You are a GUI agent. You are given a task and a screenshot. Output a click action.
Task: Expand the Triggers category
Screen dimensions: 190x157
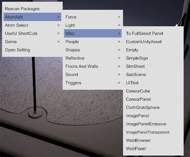(x=93, y=83)
